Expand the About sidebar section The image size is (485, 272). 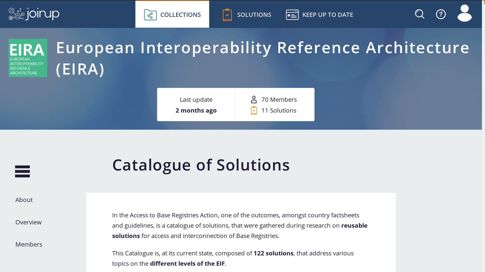click(24, 200)
